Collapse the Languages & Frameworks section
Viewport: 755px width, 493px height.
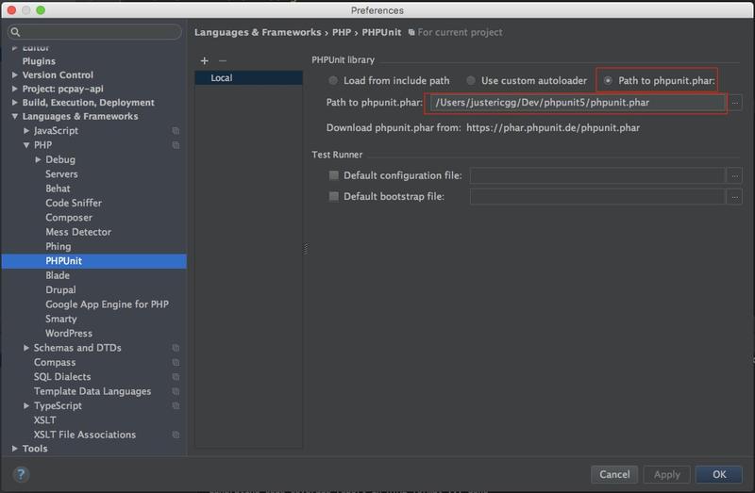coord(15,116)
